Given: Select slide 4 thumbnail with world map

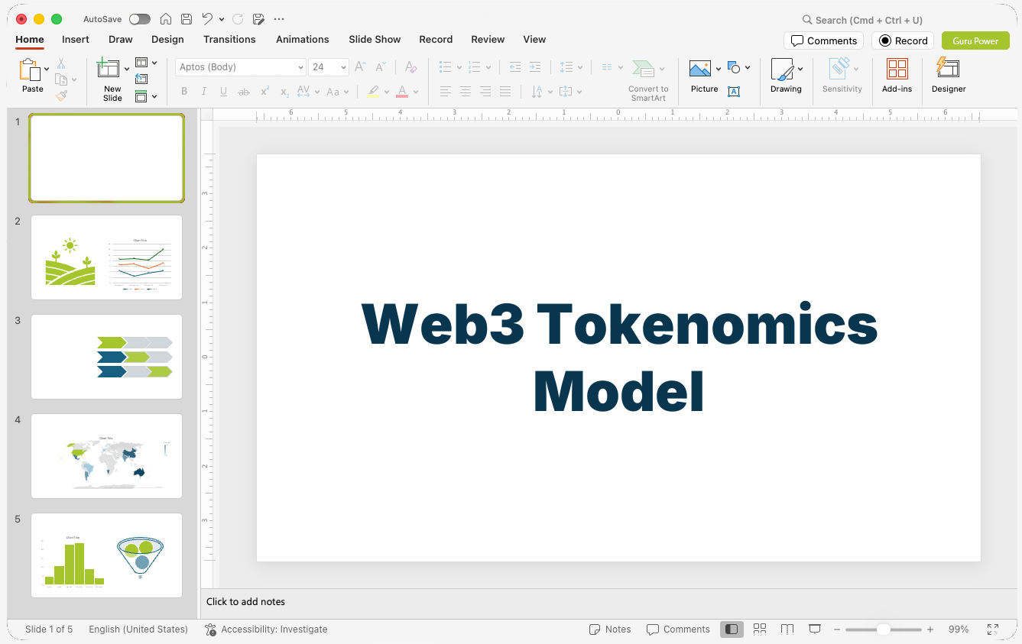Looking at the screenshot, I should (107, 456).
